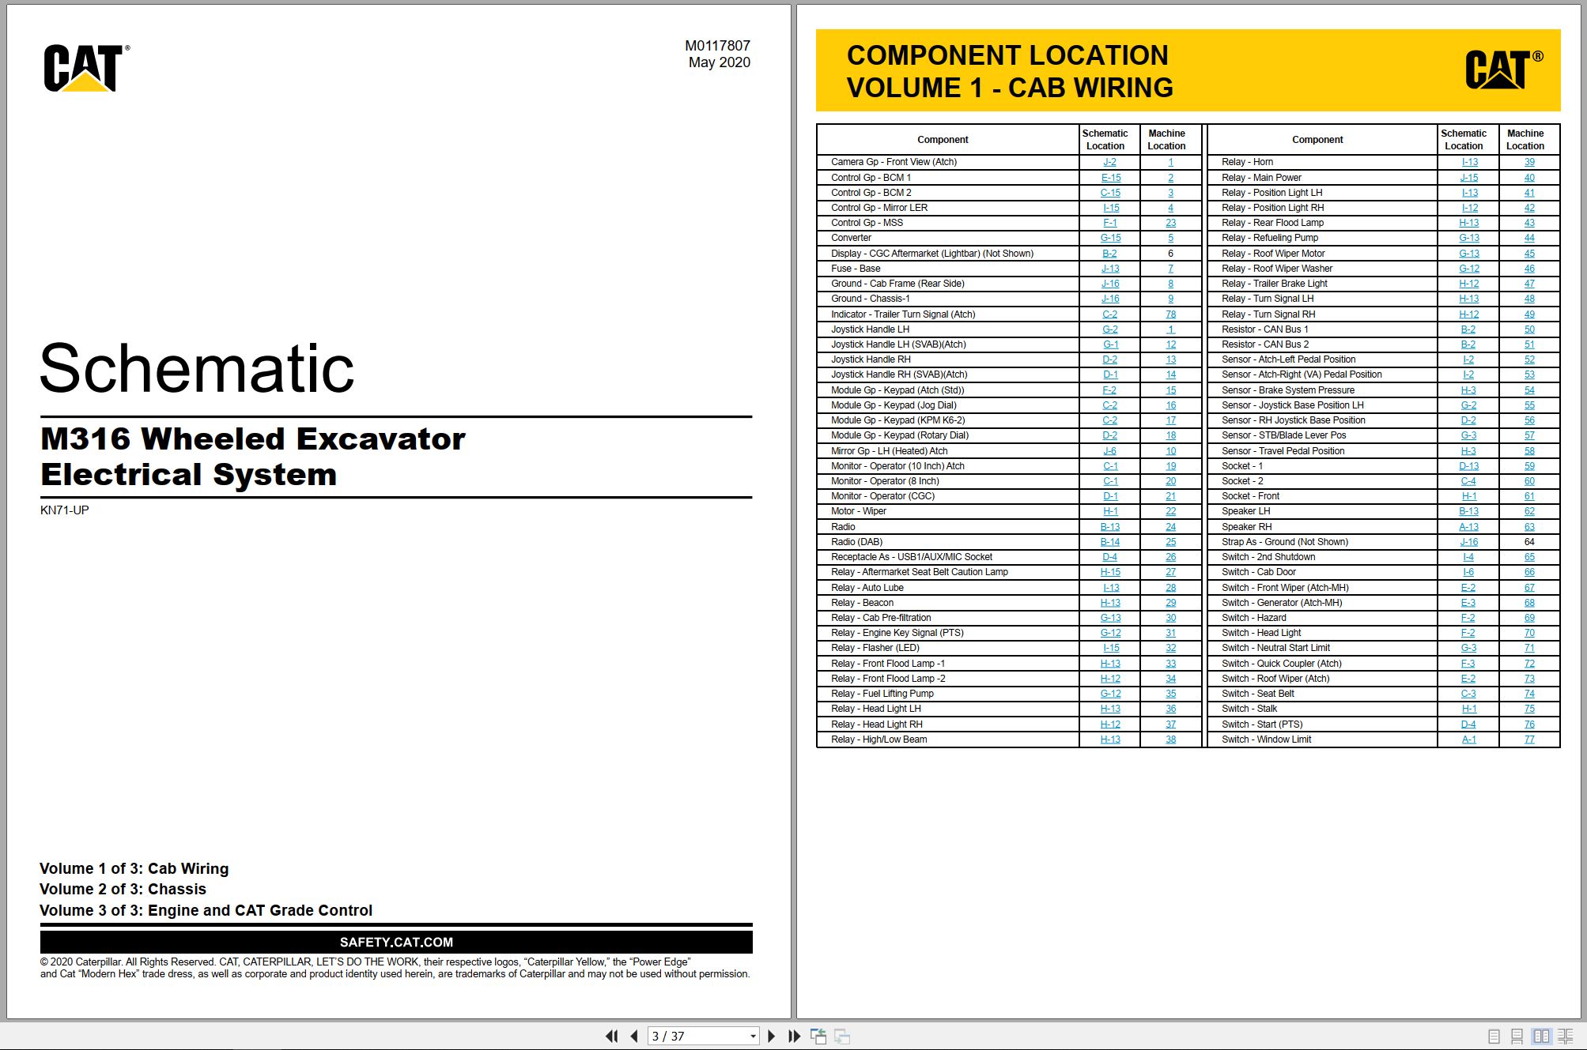Click machine location 40 for Relay Main Power
The width and height of the screenshot is (1587, 1050).
point(1529,178)
